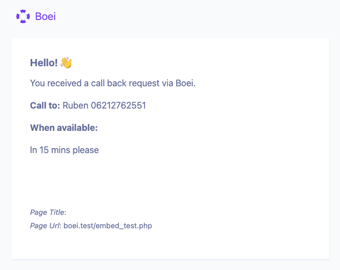Select the phone number 06212762551
The image size is (340, 270).
(x=118, y=105)
